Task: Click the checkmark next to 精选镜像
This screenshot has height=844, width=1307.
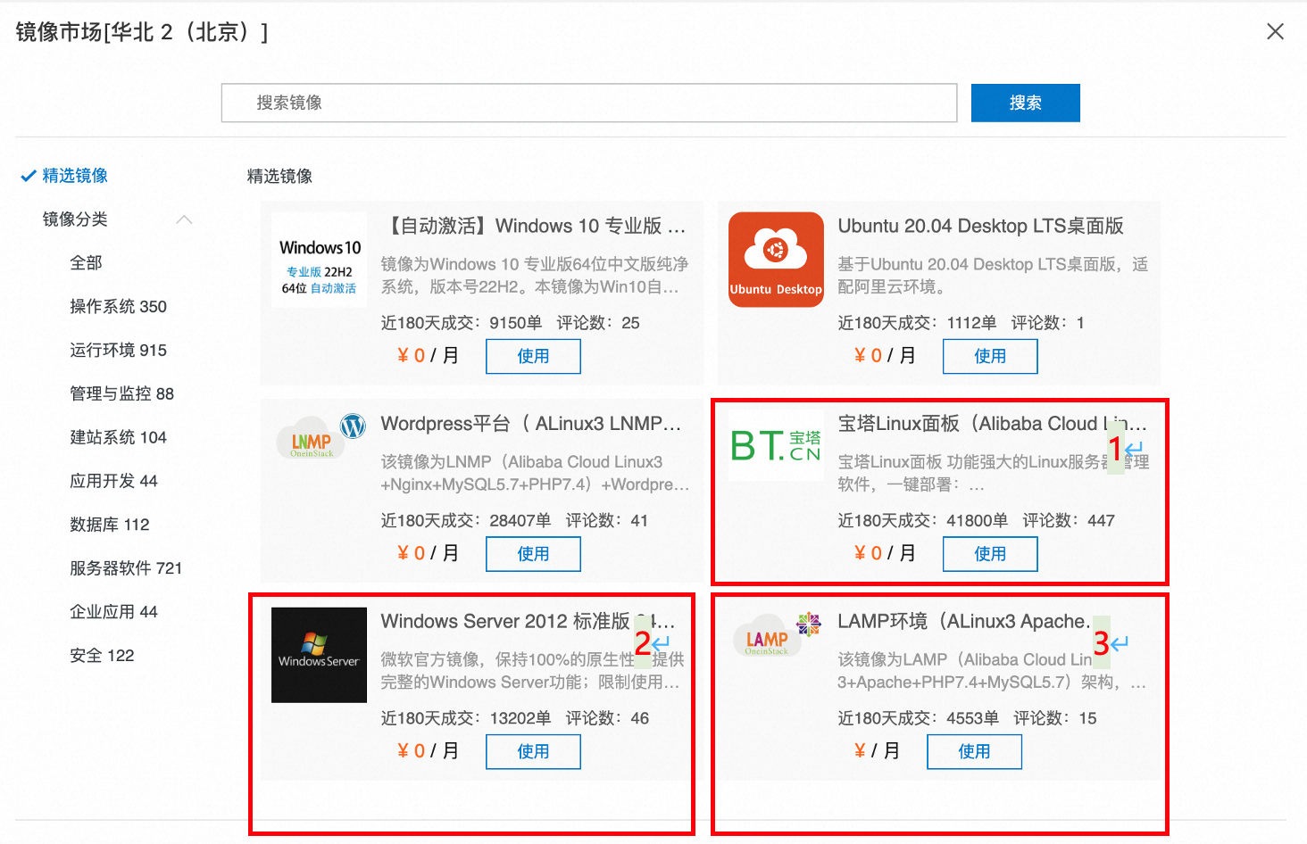Action: click(x=29, y=176)
